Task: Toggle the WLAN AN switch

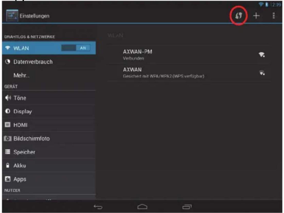Action: coord(76,48)
